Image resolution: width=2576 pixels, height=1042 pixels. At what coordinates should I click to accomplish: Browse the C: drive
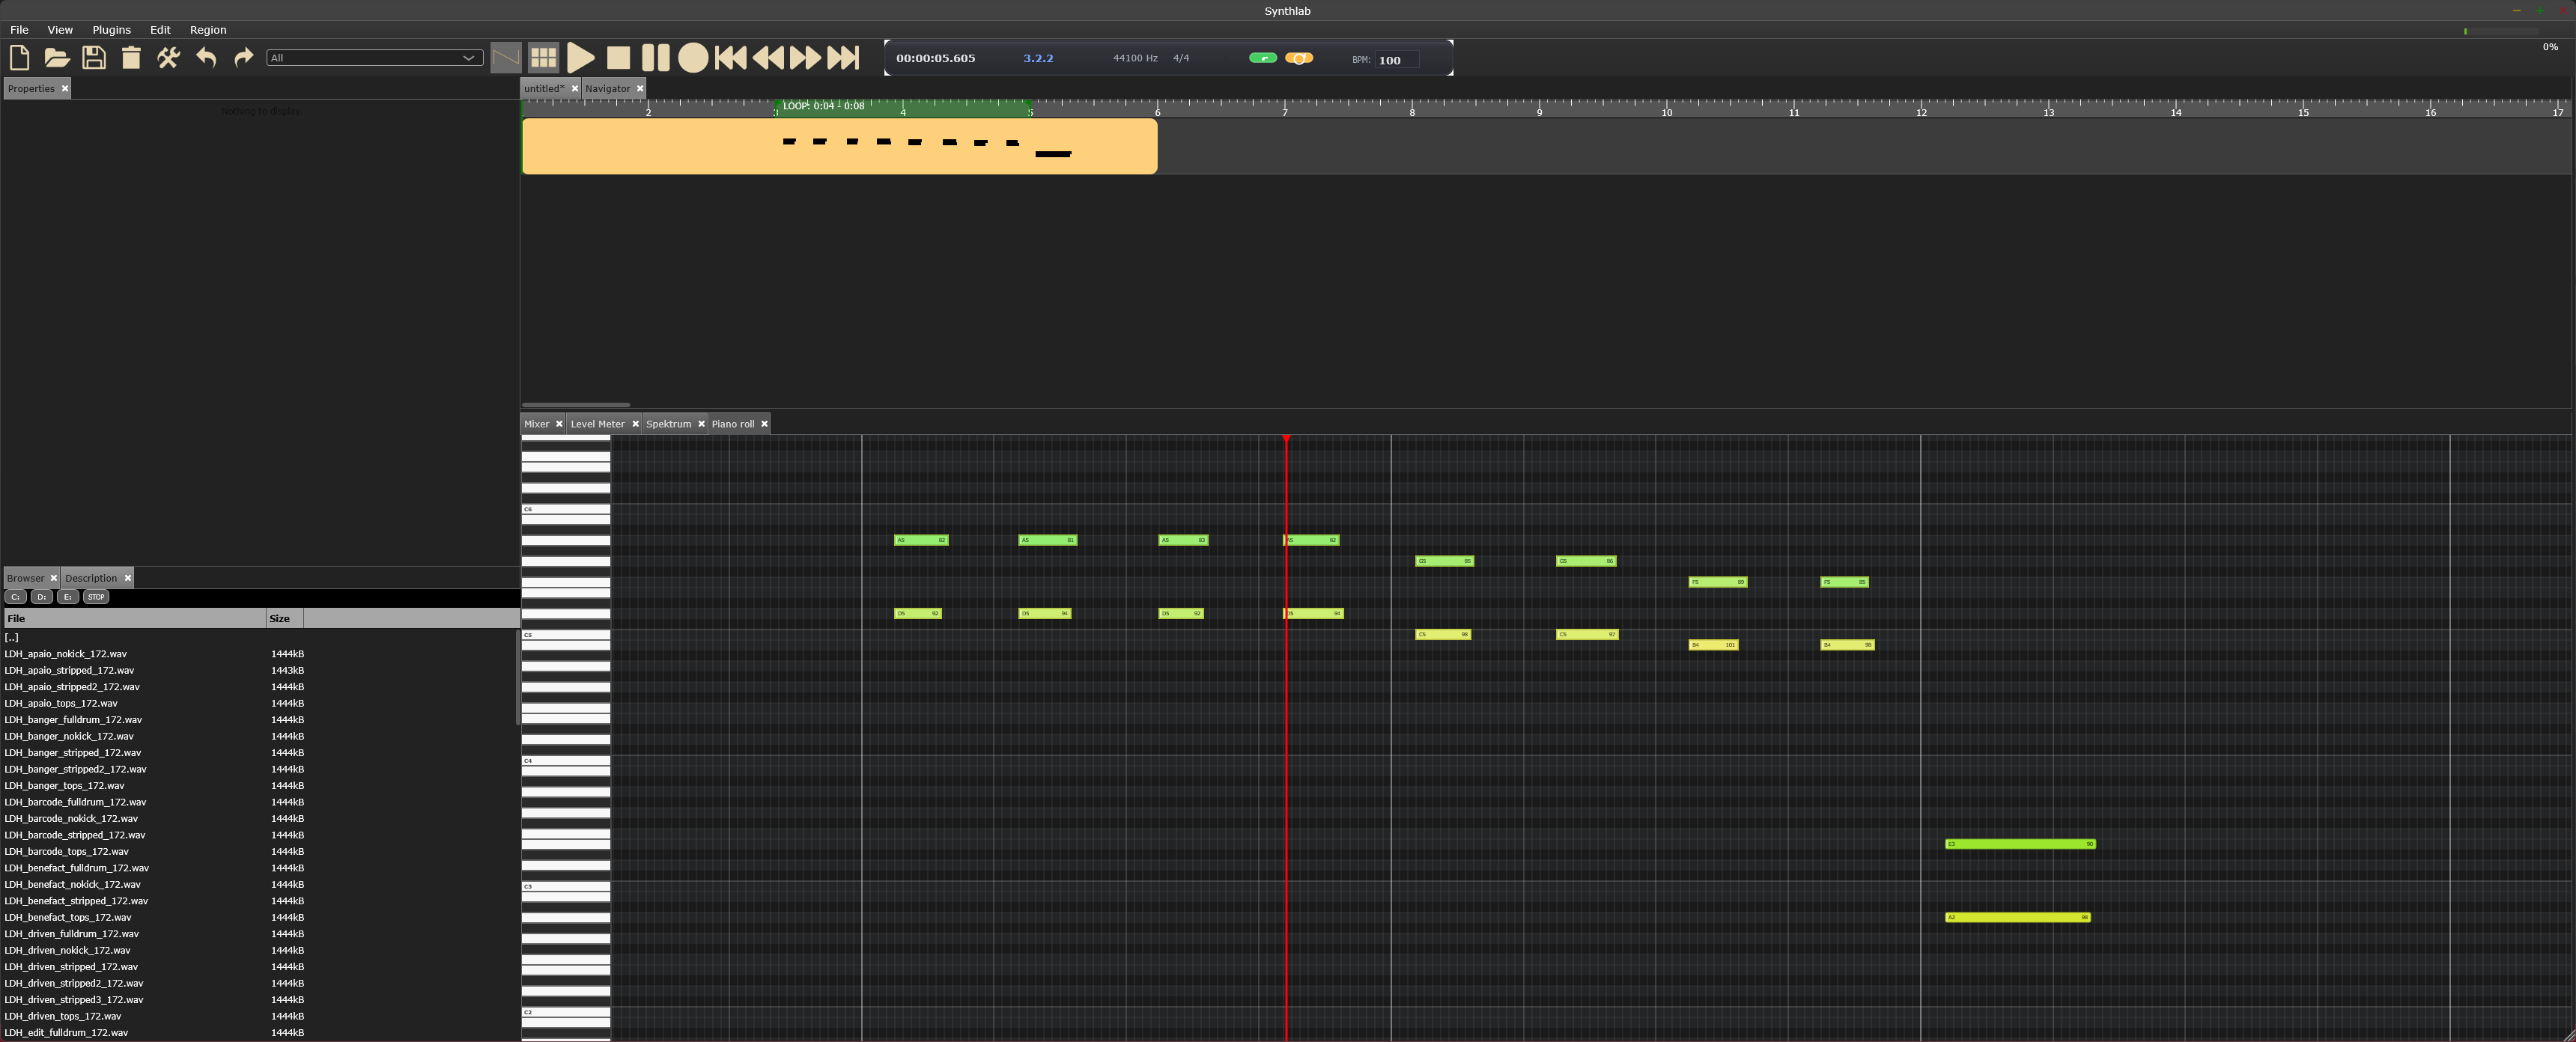coord(15,597)
